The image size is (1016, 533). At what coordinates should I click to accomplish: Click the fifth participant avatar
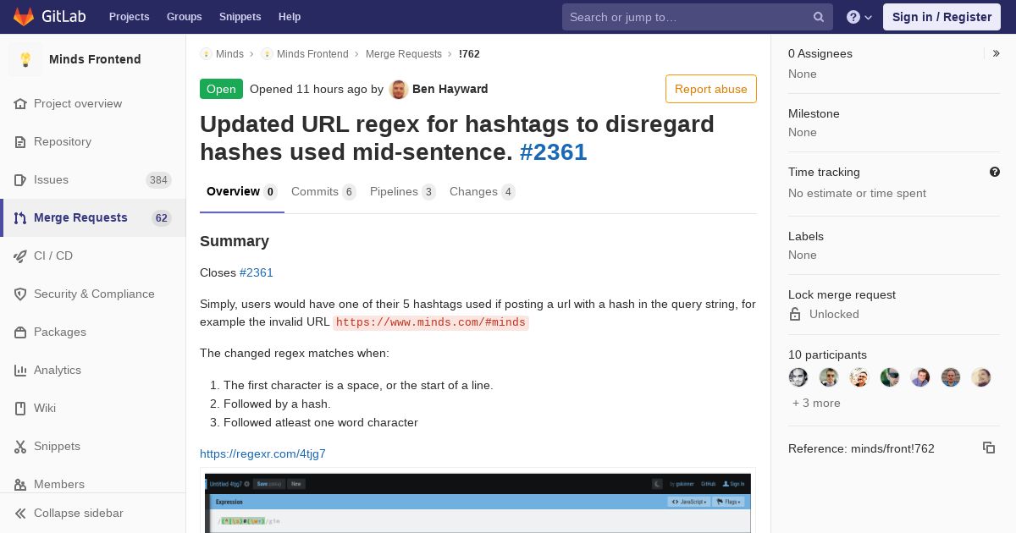(920, 377)
